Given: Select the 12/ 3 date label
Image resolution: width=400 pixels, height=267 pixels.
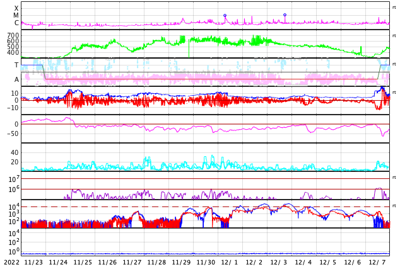Looking at the screenshot, I should click(279, 263).
